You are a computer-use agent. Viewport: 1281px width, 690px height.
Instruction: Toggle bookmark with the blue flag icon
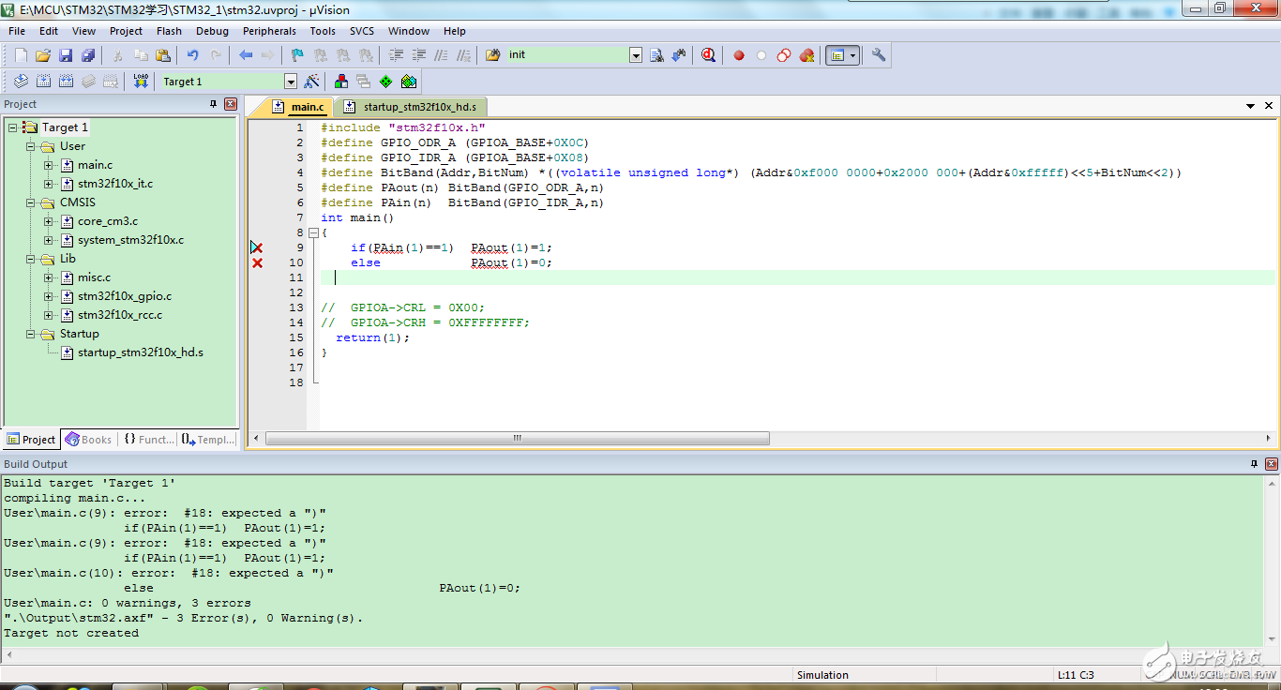(x=297, y=55)
